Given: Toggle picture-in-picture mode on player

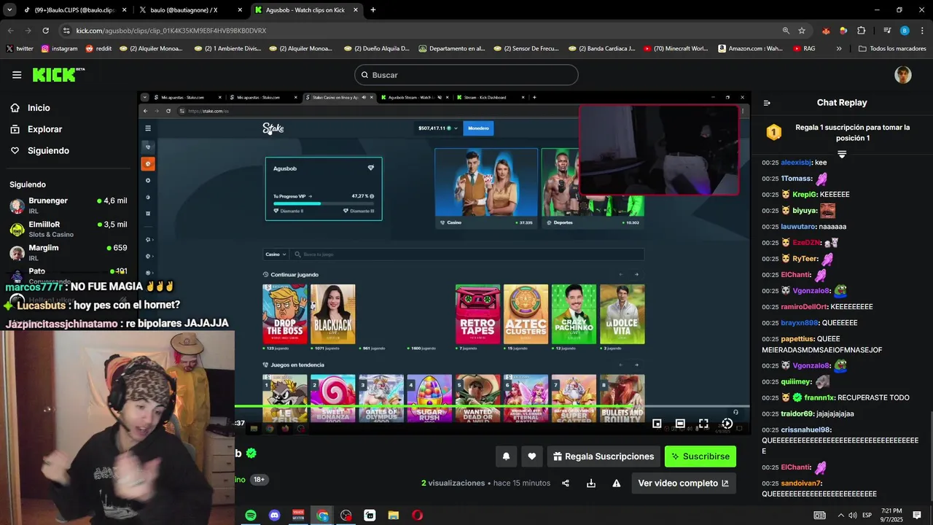Looking at the screenshot, I should [657, 423].
